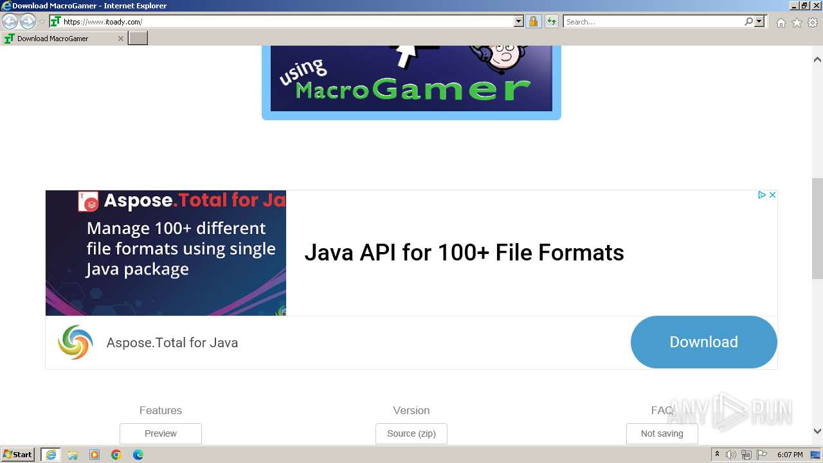Click the page scrollbar down arrow
Image resolution: width=823 pixels, height=463 pixels.
click(817, 431)
